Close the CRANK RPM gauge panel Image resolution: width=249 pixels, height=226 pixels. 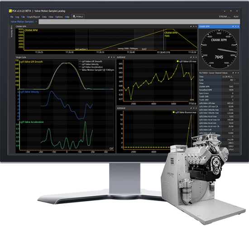click(x=238, y=26)
